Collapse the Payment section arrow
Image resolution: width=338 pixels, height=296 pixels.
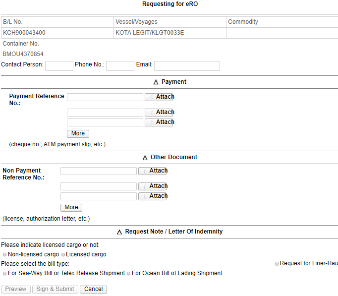click(x=156, y=82)
